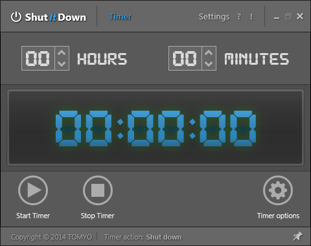Switch to the Timer tab
The width and height of the screenshot is (311, 246).
(120, 17)
